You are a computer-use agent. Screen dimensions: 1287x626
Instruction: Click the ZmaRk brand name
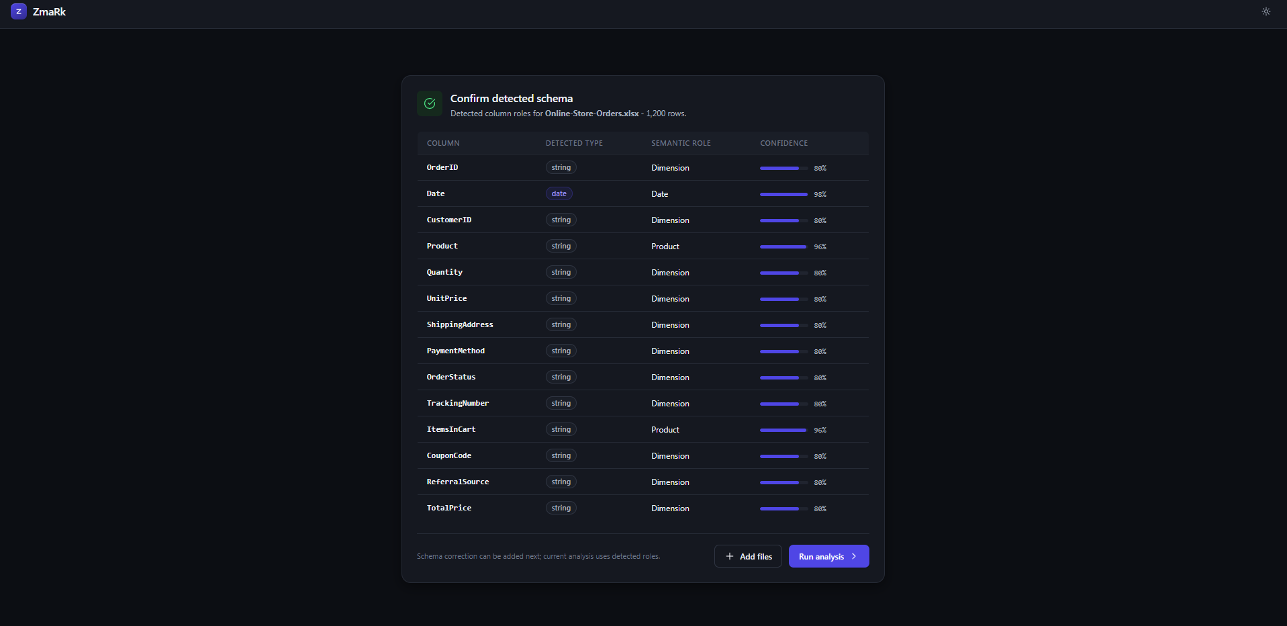click(x=49, y=11)
